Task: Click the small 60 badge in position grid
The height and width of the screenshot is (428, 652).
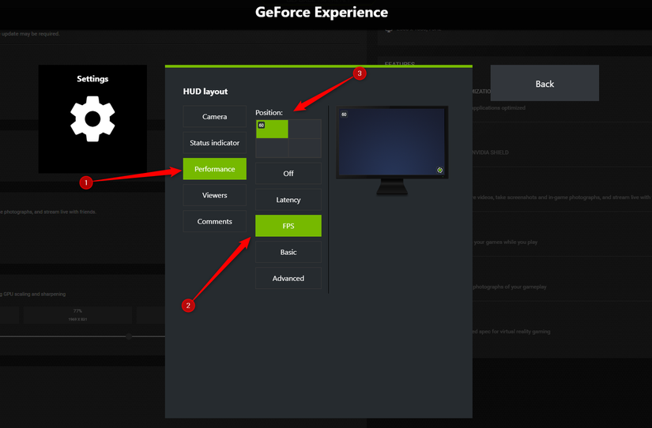Action: point(262,125)
